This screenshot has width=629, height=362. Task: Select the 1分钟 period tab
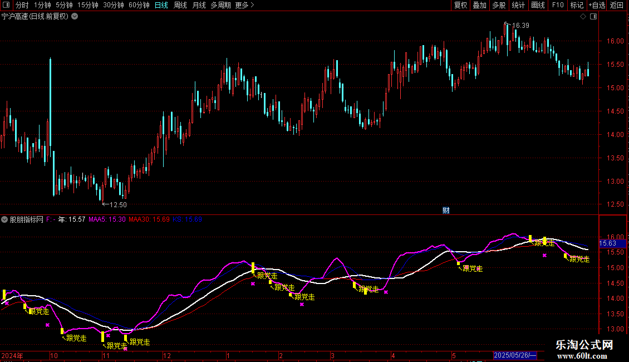click(42, 5)
